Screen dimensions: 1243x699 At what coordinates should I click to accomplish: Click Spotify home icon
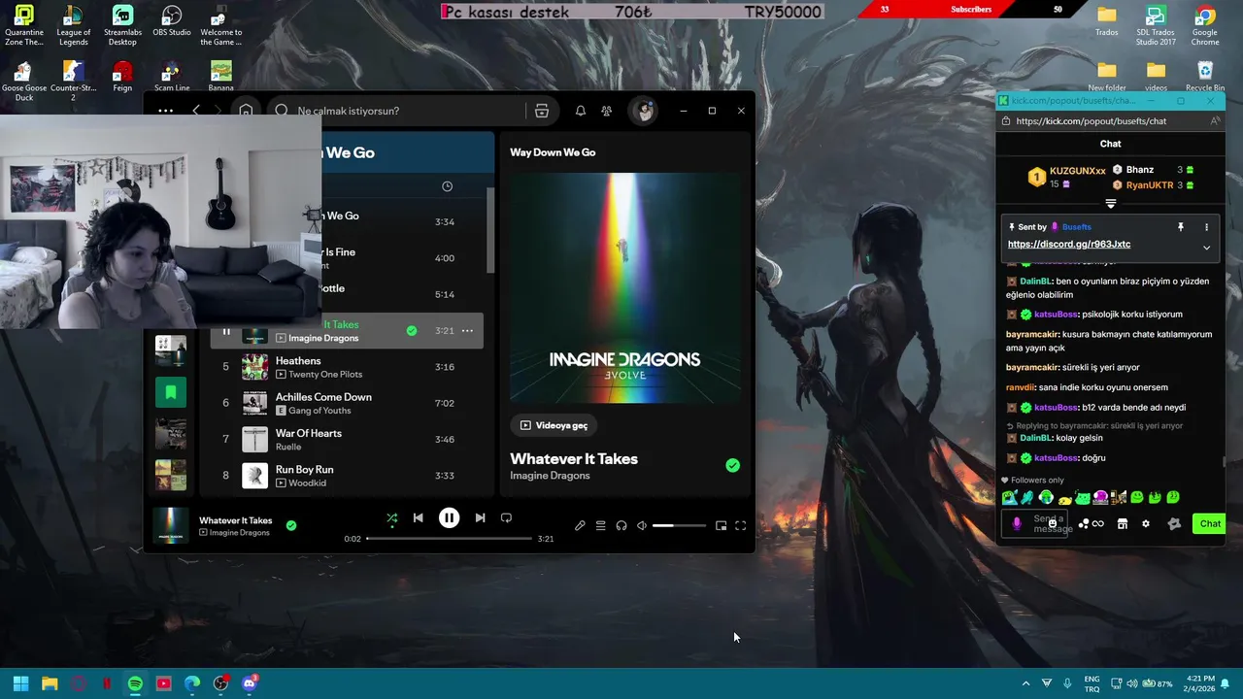click(x=246, y=111)
